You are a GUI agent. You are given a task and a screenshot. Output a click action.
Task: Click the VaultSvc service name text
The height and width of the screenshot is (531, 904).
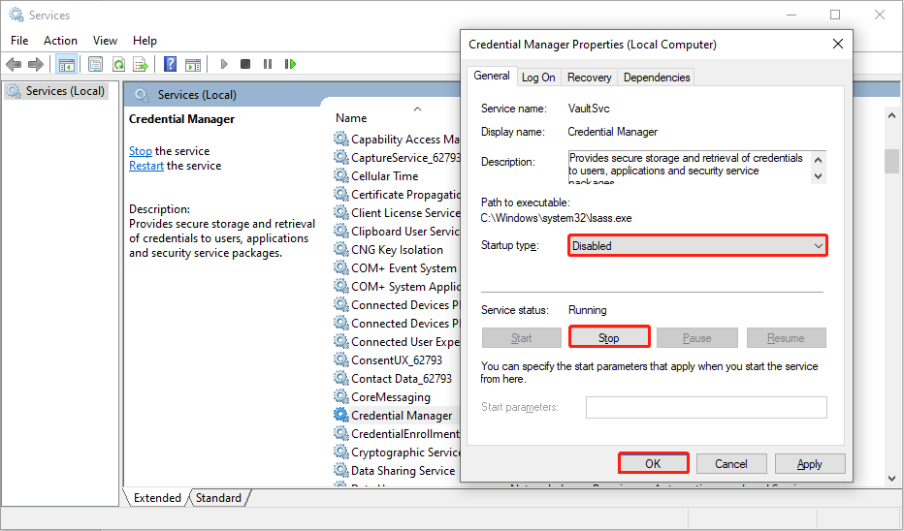[x=589, y=109]
